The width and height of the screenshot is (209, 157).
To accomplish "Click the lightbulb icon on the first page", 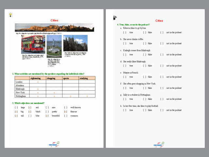I will tap(10, 15).
